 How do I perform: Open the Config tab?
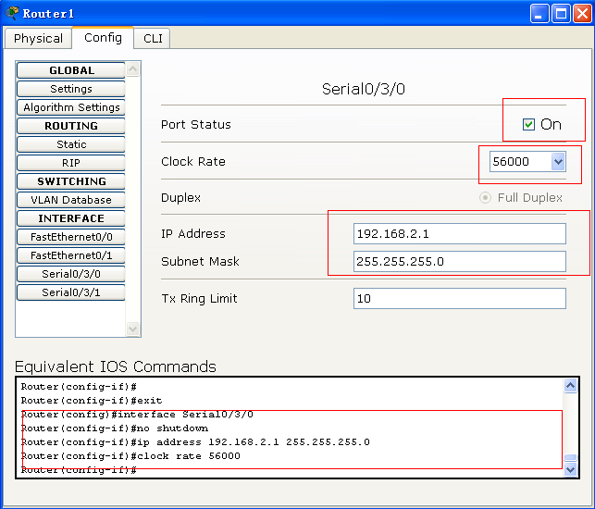click(103, 37)
